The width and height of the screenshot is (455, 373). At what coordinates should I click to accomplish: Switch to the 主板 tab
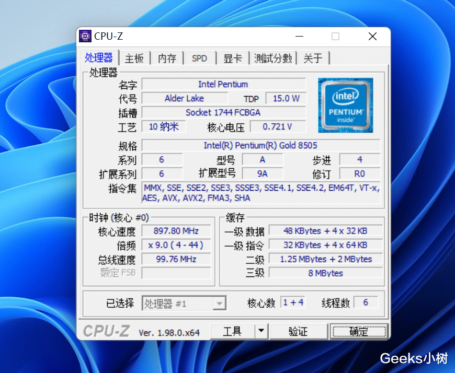click(134, 58)
